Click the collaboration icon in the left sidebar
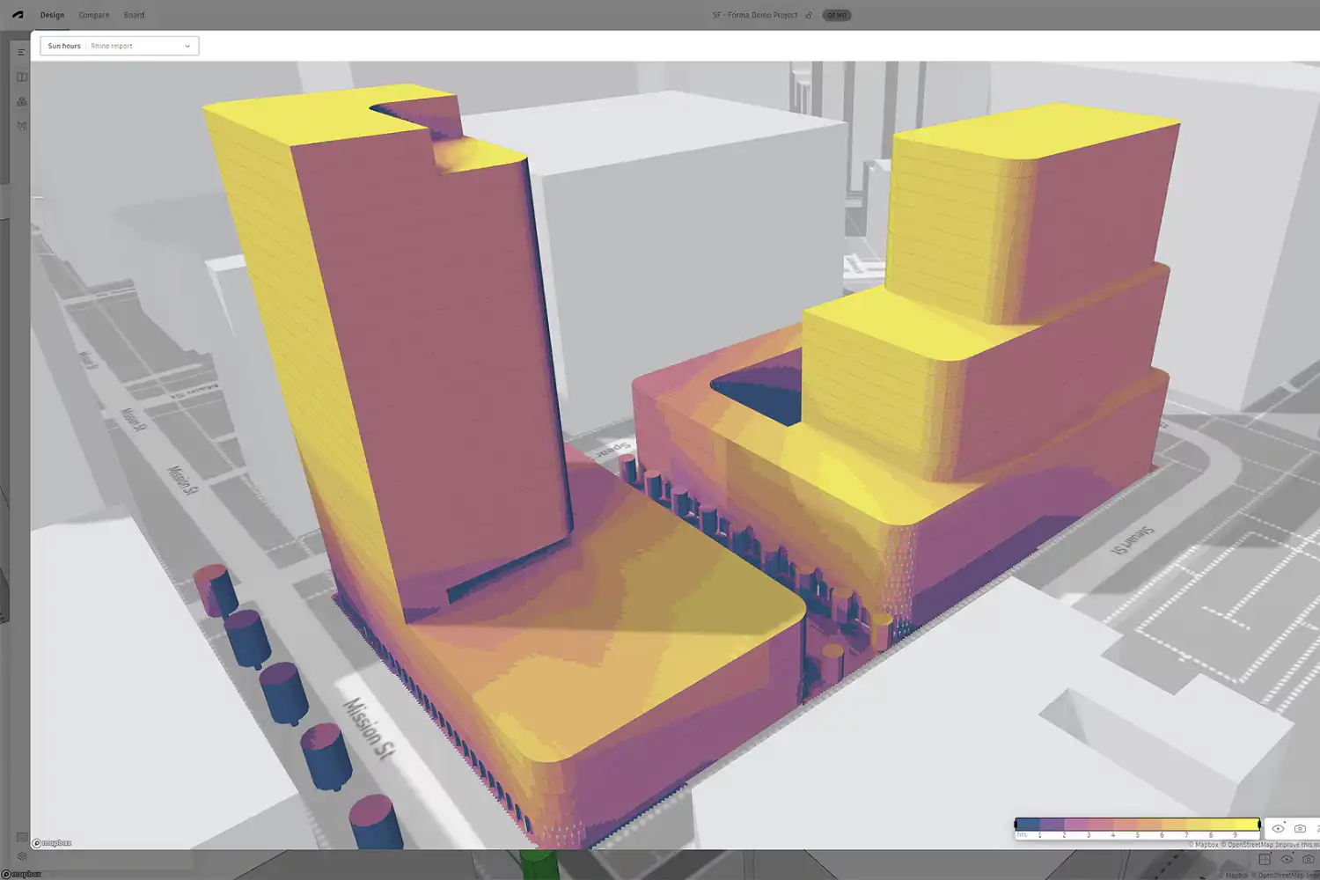This screenshot has width=1320, height=880. click(20, 101)
